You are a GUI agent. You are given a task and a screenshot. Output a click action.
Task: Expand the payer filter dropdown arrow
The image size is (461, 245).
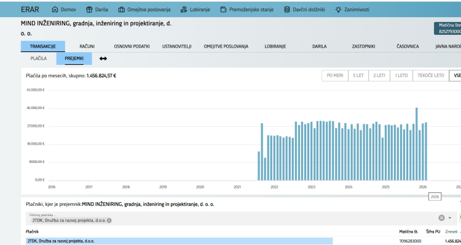point(449,218)
